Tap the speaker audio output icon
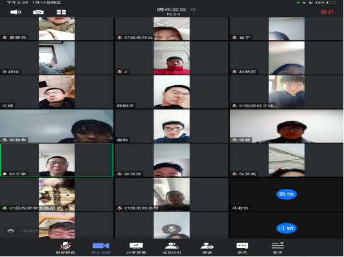344x257 pixels. point(16,12)
